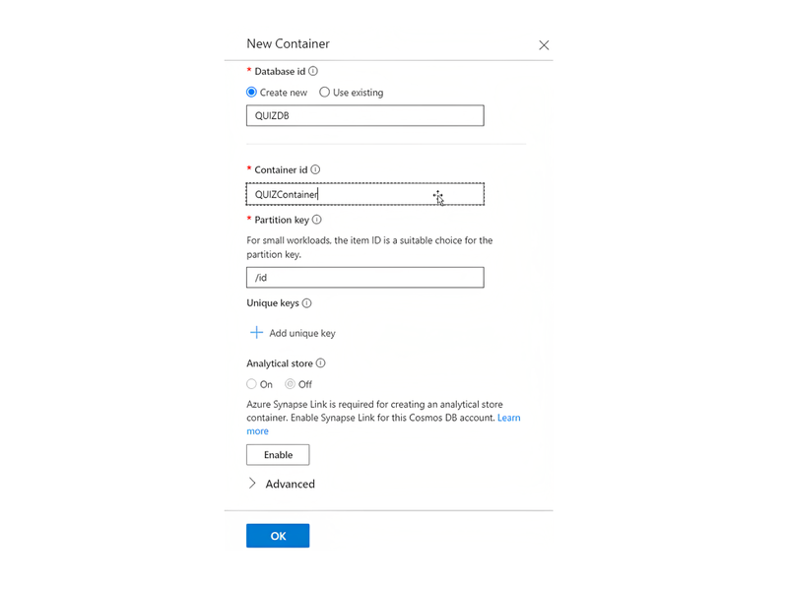Click the New Container heading text
Image resolution: width=788 pixels, height=591 pixels.
coord(288,43)
